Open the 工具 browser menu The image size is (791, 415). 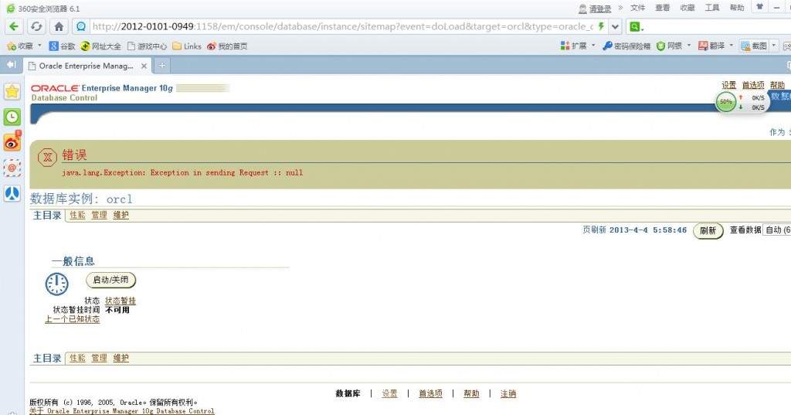point(711,8)
